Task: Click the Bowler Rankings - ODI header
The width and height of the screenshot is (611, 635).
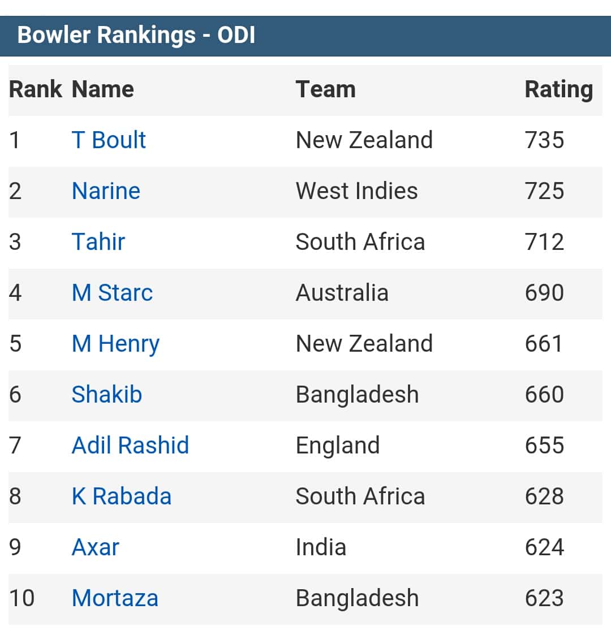Action: [x=136, y=35]
